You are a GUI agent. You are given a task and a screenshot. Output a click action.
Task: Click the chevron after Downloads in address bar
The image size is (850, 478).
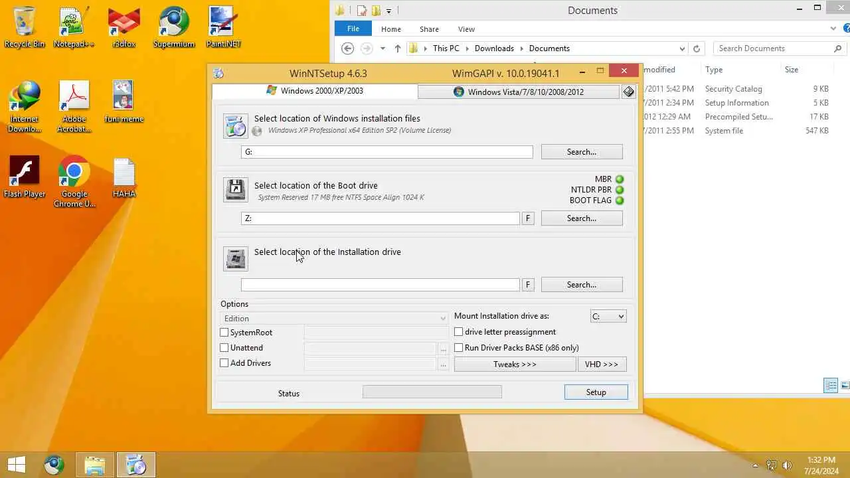tap(522, 48)
